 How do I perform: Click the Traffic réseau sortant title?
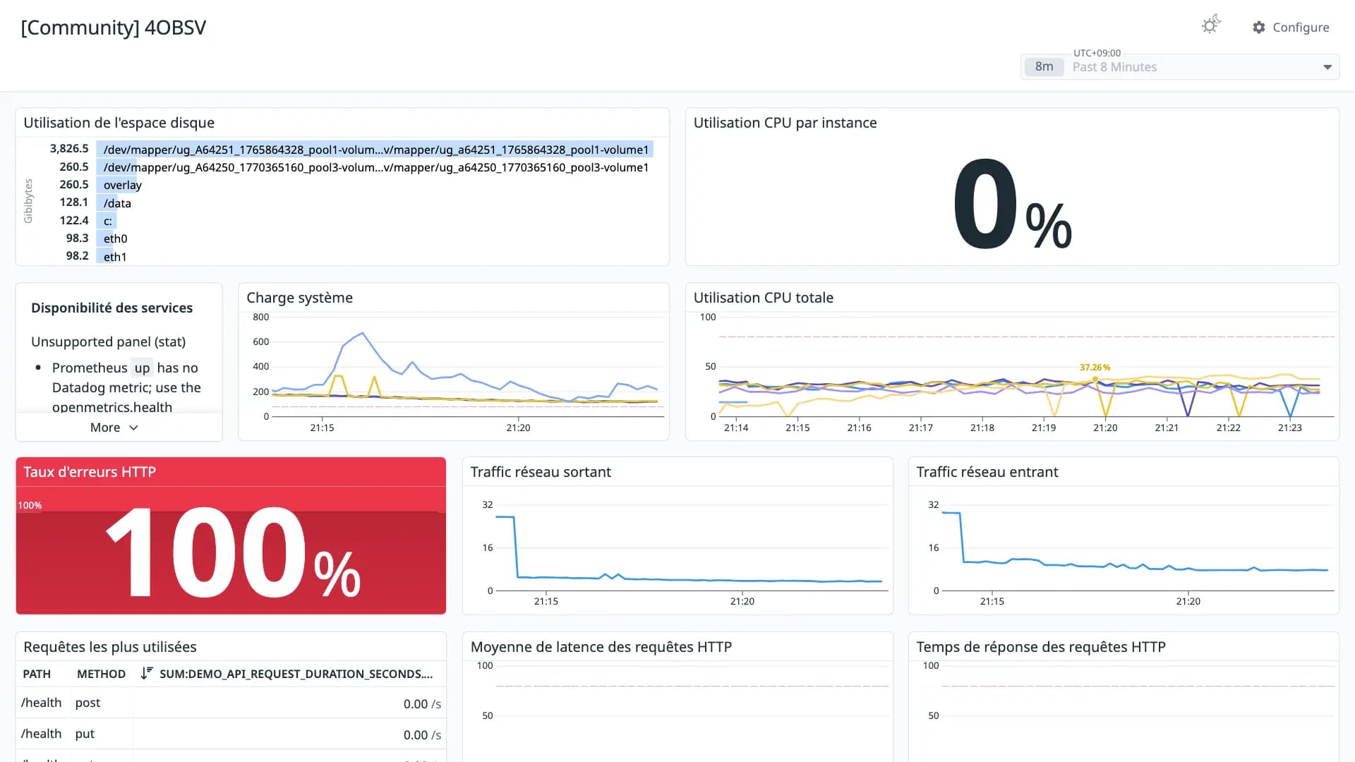541,472
